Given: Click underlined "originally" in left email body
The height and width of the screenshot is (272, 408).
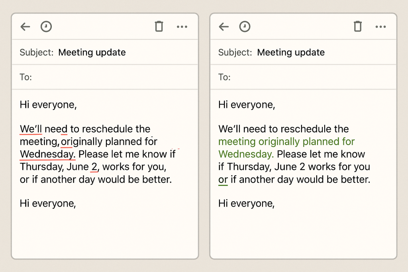Looking at the screenshot, I should pyautogui.click(x=81, y=142).
